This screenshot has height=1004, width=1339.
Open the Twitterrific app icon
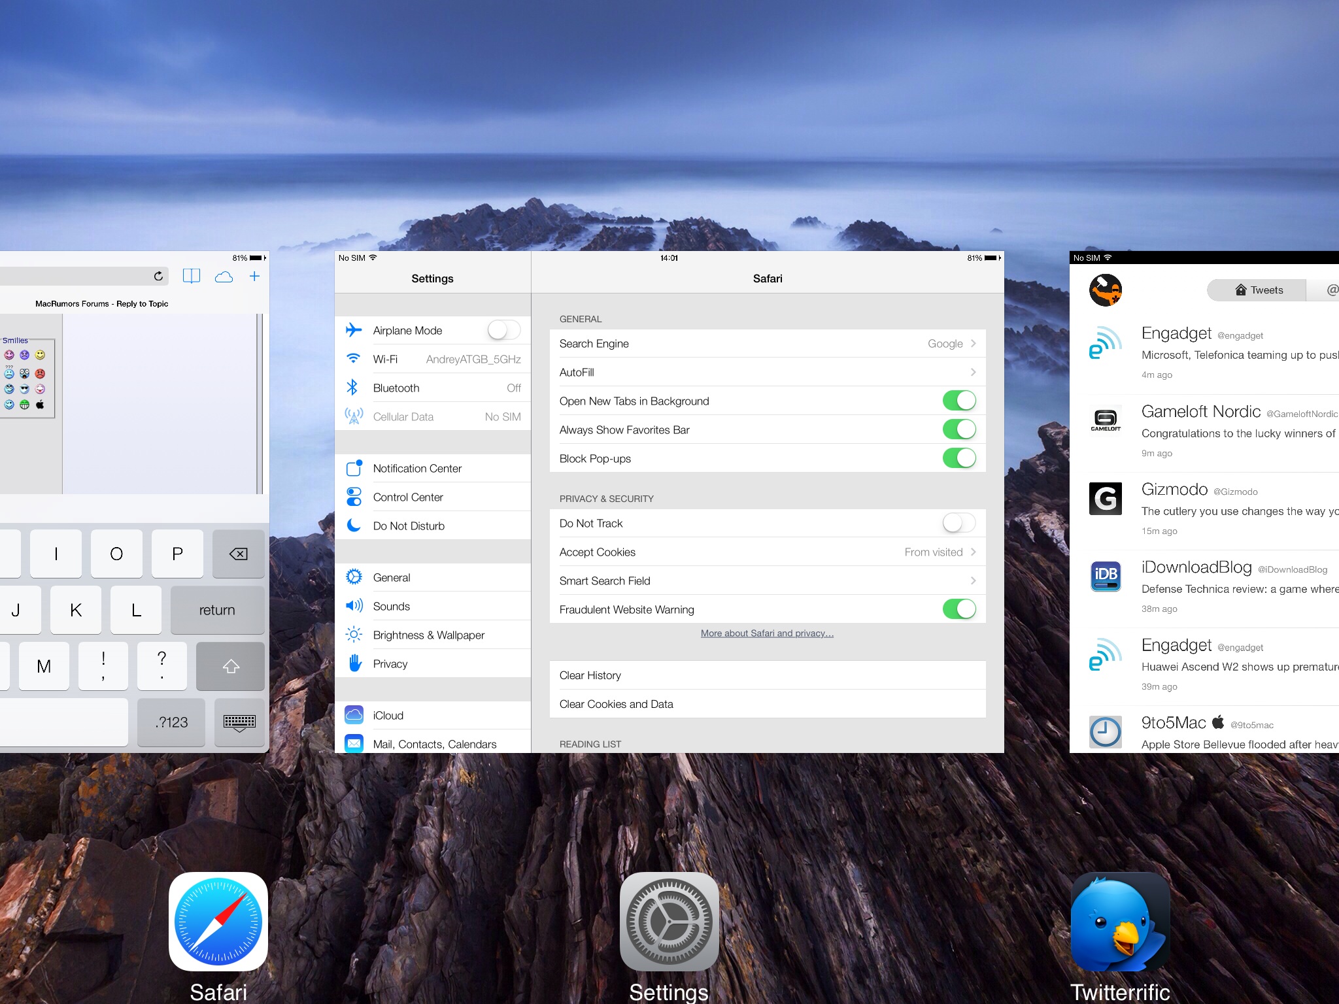1120,922
